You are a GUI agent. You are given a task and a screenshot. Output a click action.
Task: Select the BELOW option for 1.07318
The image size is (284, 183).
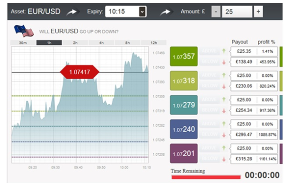coord(210,86)
